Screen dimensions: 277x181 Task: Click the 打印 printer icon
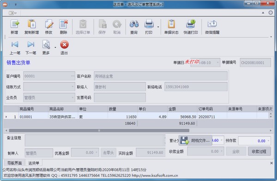pyautogui.click(x=149, y=24)
